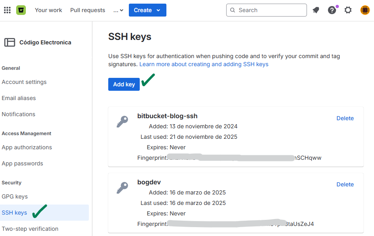Click the Search input field
The width and height of the screenshot is (374, 236).
[x=267, y=10]
